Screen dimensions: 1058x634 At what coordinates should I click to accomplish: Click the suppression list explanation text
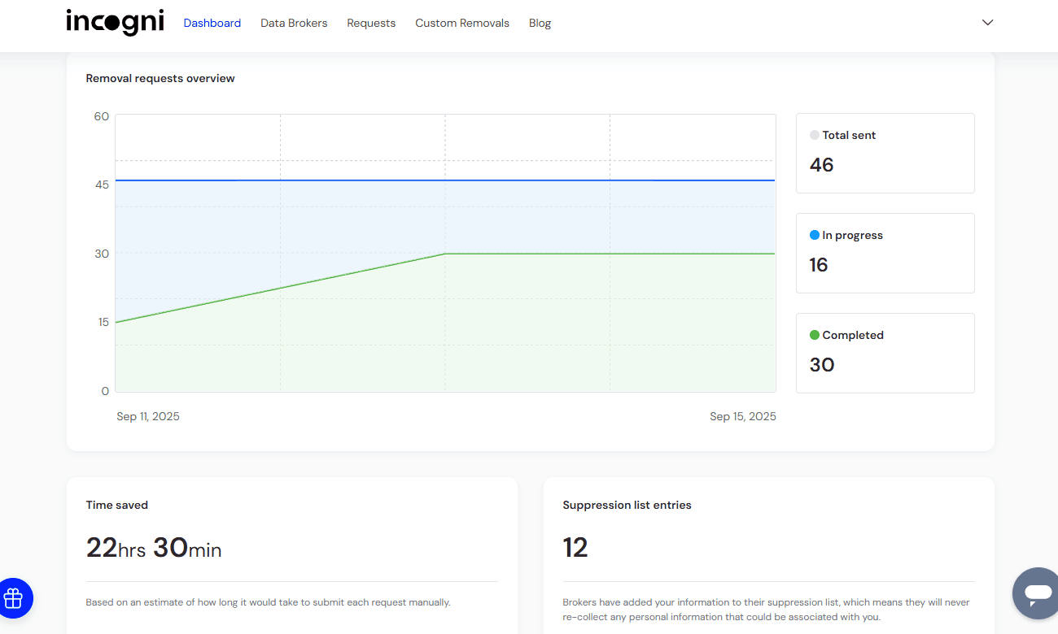[x=766, y=610]
